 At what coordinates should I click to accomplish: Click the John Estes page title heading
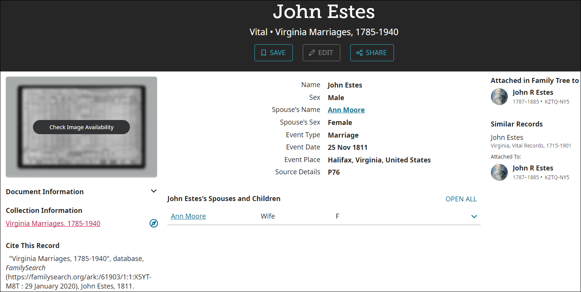pyautogui.click(x=324, y=12)
